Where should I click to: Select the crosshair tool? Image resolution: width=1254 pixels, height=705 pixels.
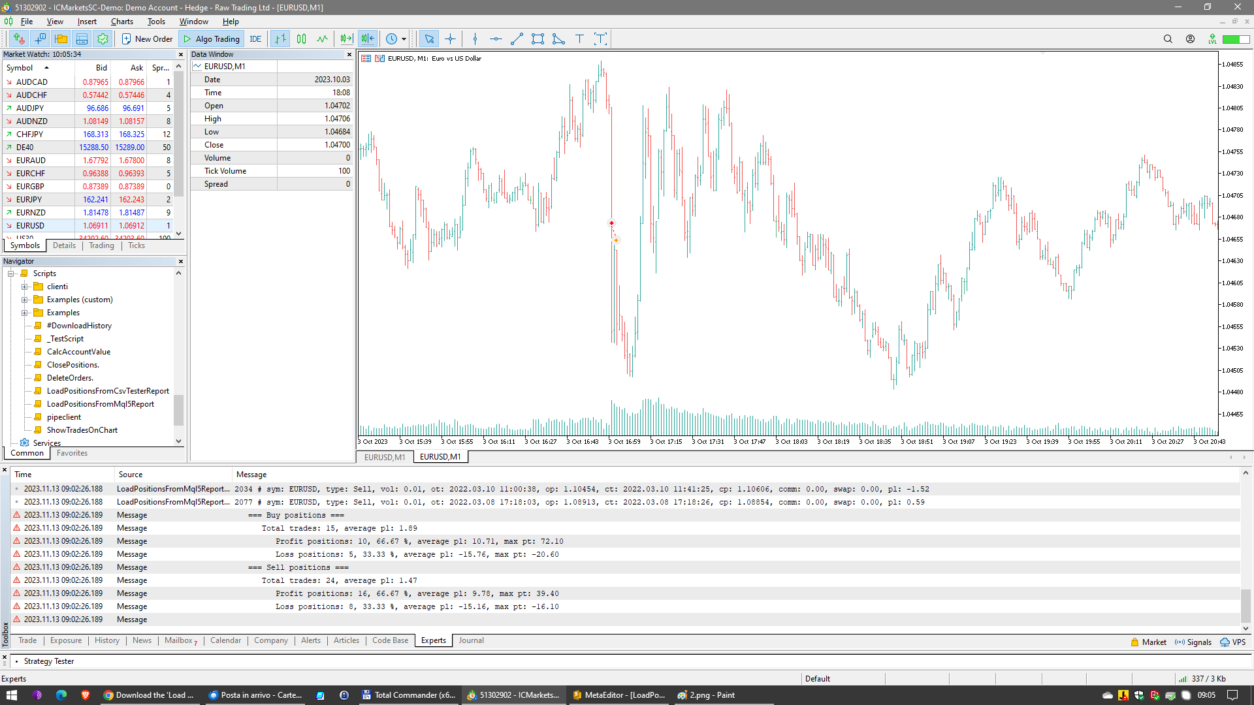coord(450,39)
